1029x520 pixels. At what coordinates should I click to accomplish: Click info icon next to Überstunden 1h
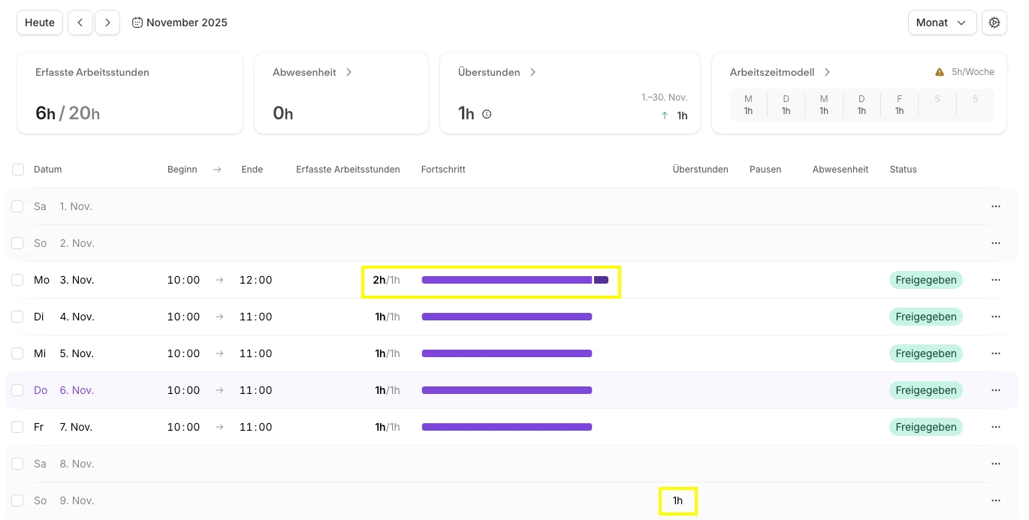pyautogui.click(x=487, y=114)
